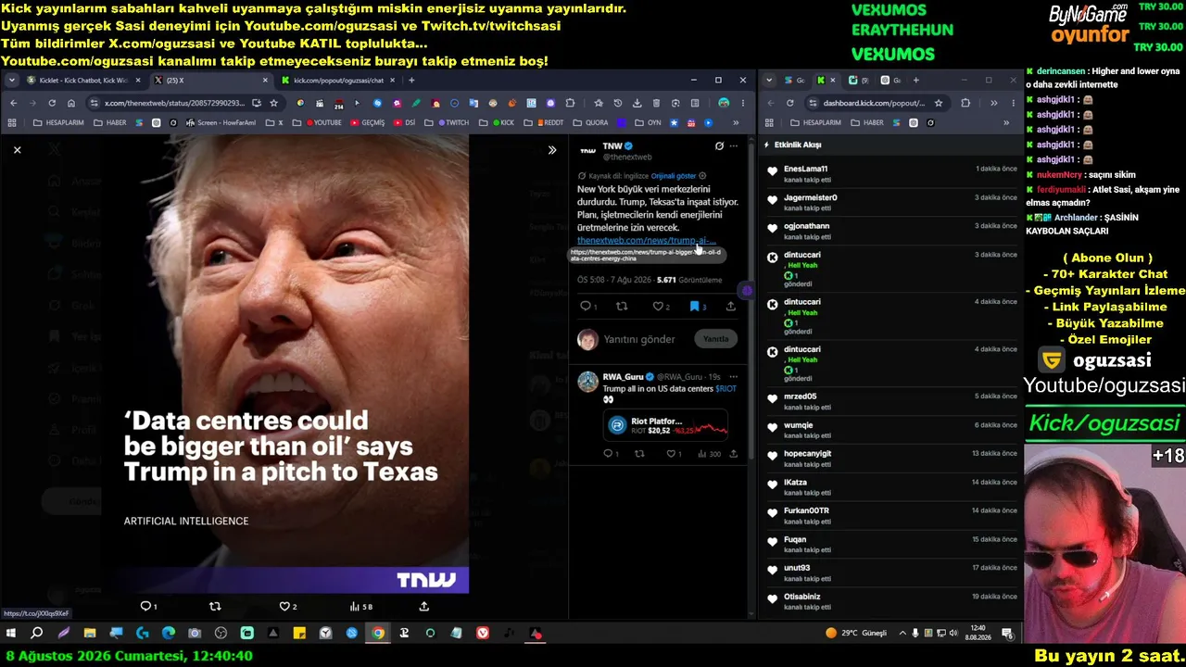The image size is (1186, 667).
Task: Select hopecanyigit follow event
Action: tap(891, 459)
